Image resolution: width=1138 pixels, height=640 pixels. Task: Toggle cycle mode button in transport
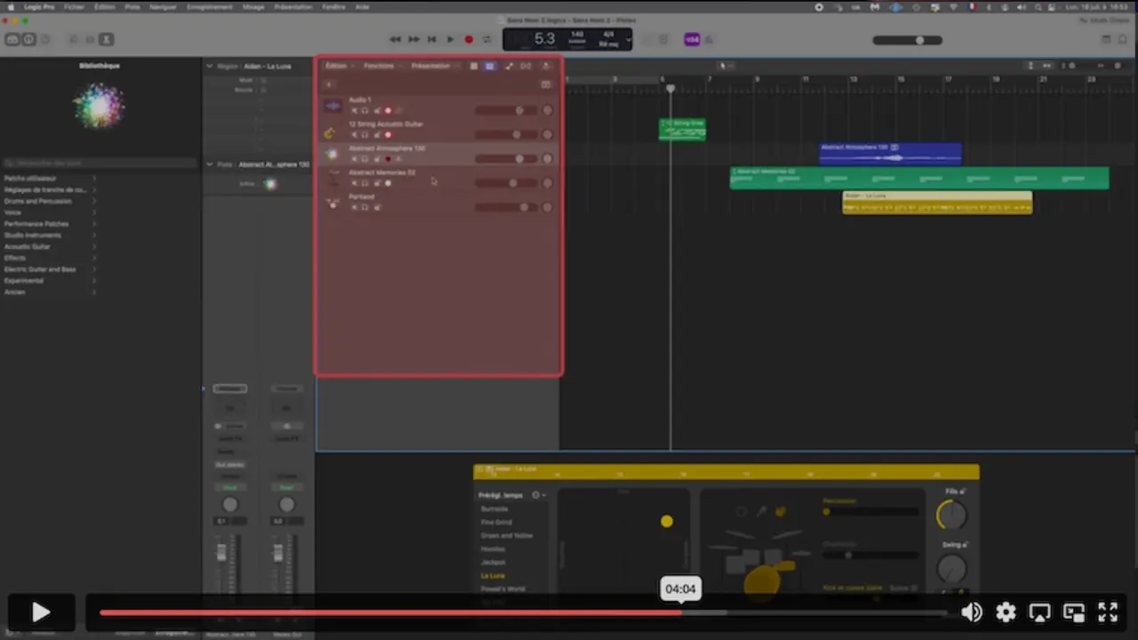486,39
